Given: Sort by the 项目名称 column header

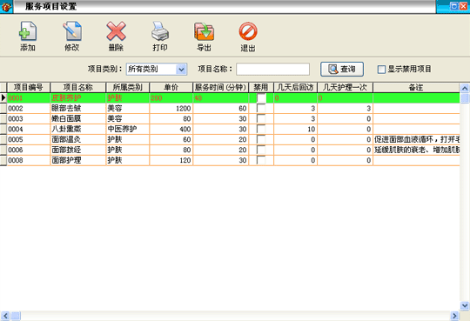Looking at the screenshot, I should pos(78,87).
